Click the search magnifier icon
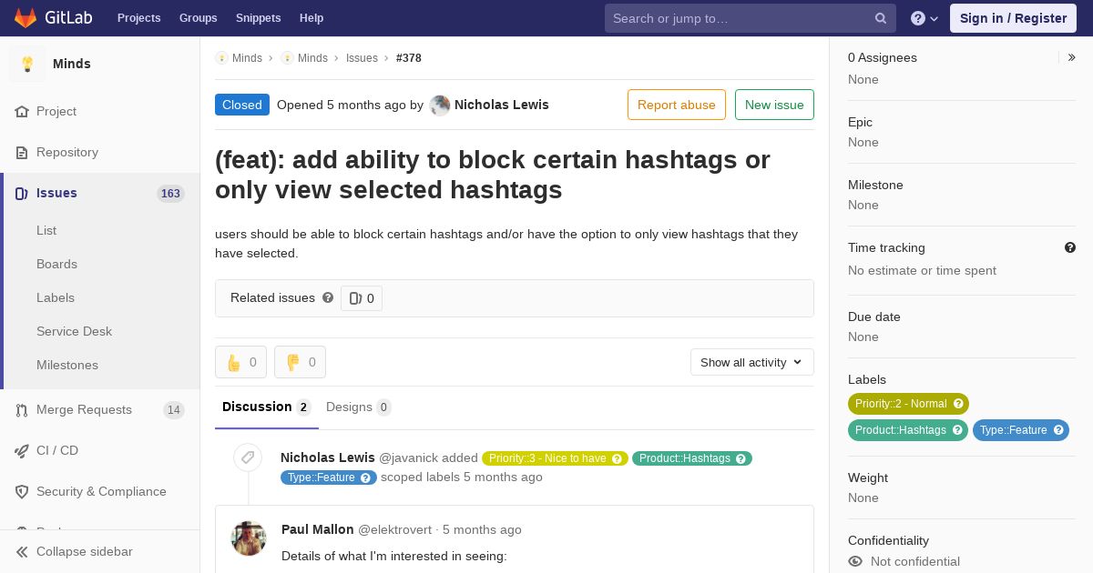The height and width of the screenshot is (573, 1093). (881, 18)
